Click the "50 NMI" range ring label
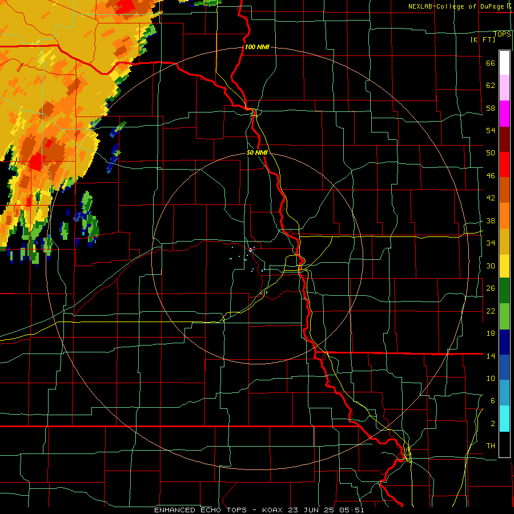The image size is (514, 514). point(257,152)
